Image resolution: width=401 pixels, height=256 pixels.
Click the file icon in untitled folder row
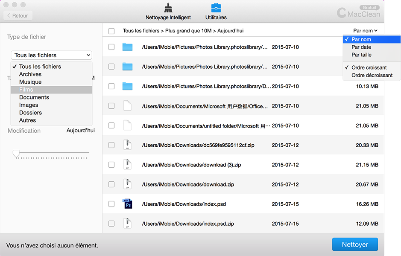tap(127, 125)
